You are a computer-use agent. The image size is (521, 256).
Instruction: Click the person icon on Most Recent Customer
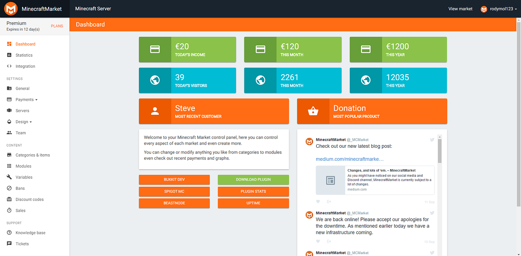tap(155, 111)
